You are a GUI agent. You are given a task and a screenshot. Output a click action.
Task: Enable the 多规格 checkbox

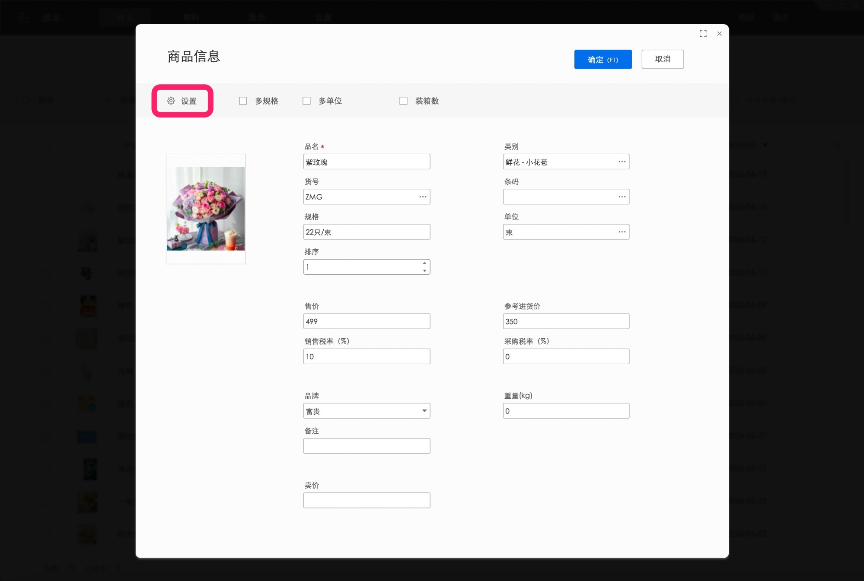[243, 101]
